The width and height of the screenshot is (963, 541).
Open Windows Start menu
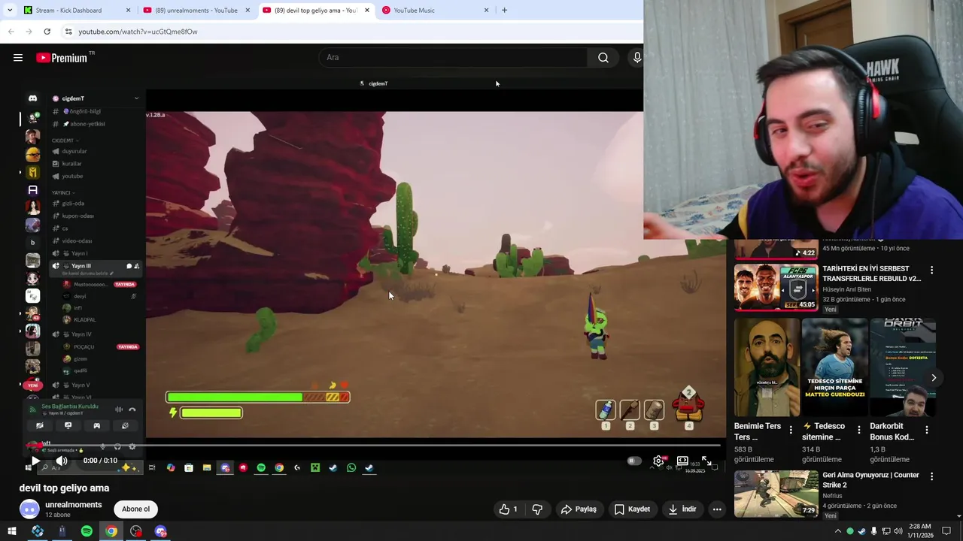pyautogui.click(x=12, y=531)
